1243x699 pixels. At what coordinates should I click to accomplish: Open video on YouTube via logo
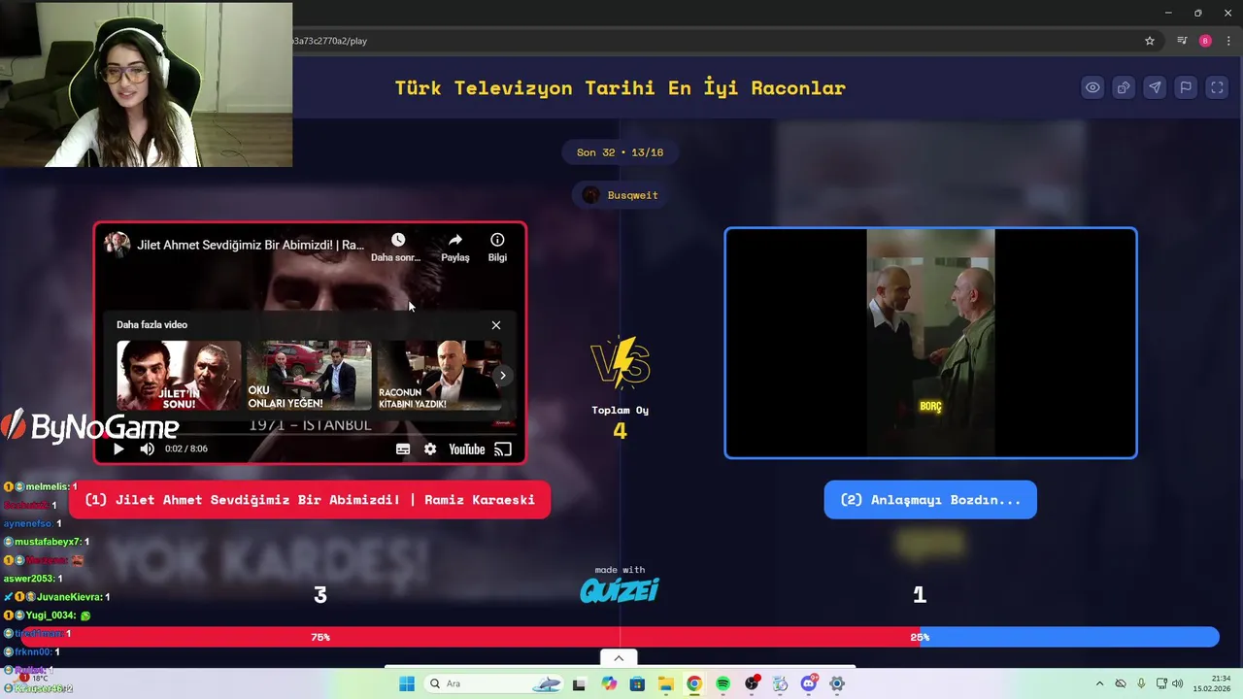click(x=466, y=449)
